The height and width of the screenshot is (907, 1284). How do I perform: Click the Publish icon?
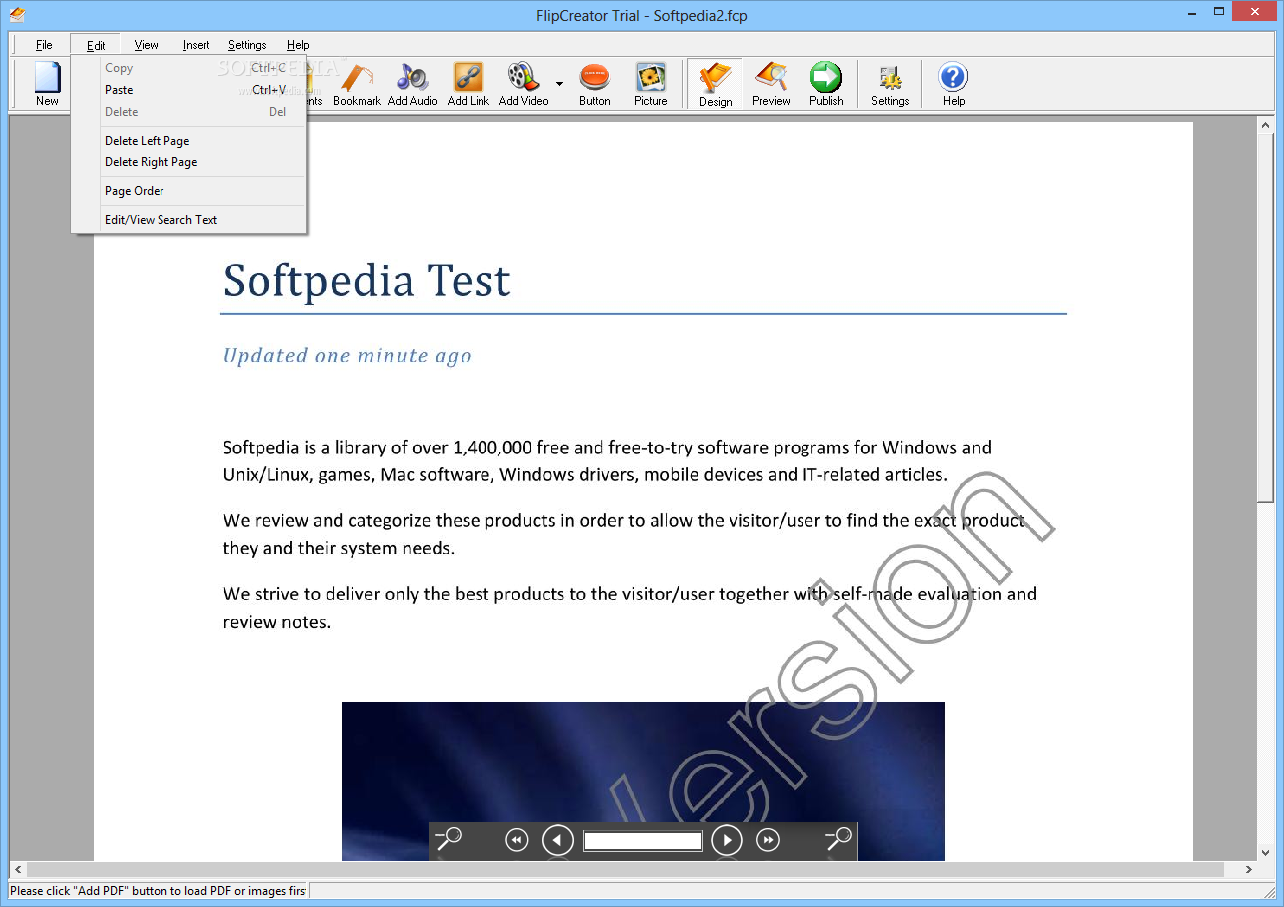point(826,84)
